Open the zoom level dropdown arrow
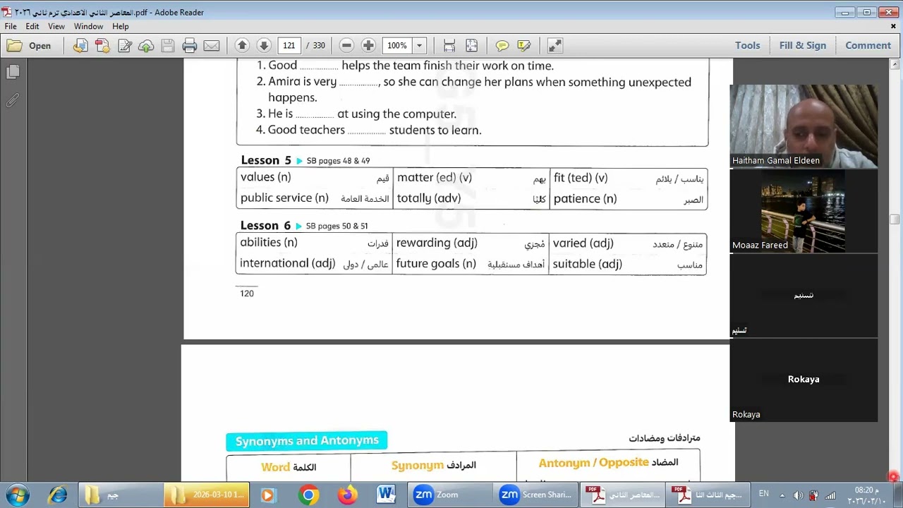903x508 pixels. click(x=419, y=46)
